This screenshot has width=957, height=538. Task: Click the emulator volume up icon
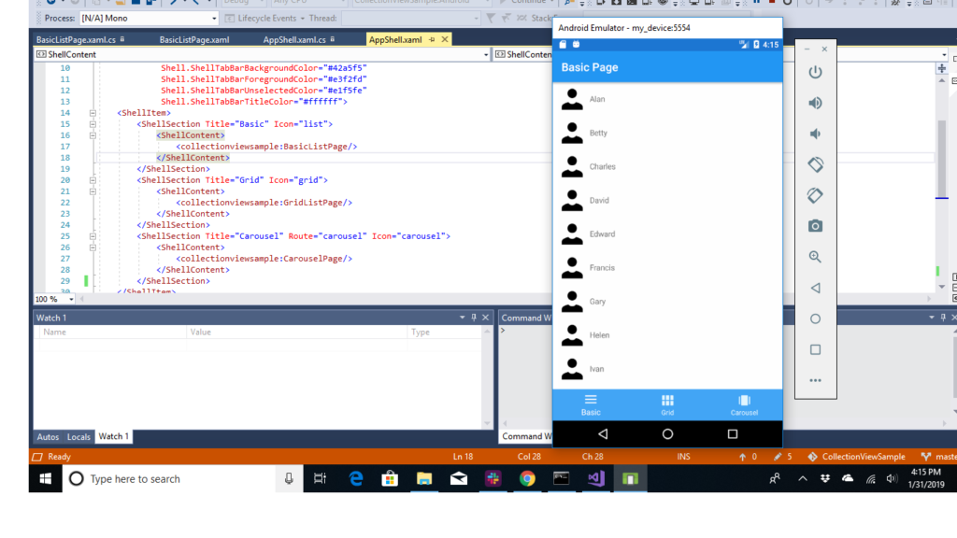815,103
